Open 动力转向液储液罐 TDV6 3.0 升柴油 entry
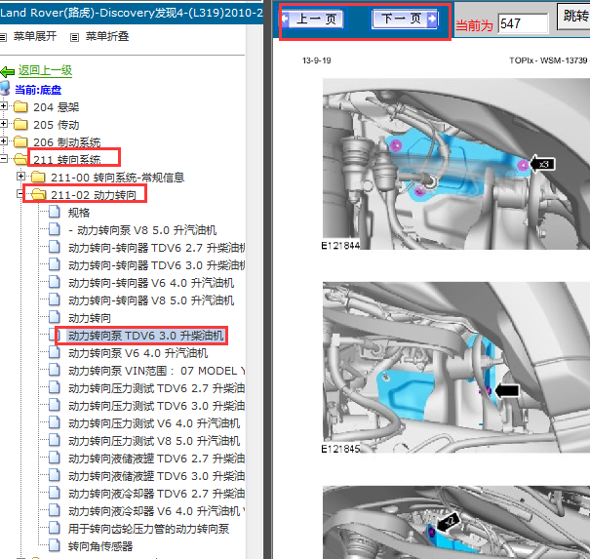The height and width of the screenshot is (559, 590). point(157,476)
